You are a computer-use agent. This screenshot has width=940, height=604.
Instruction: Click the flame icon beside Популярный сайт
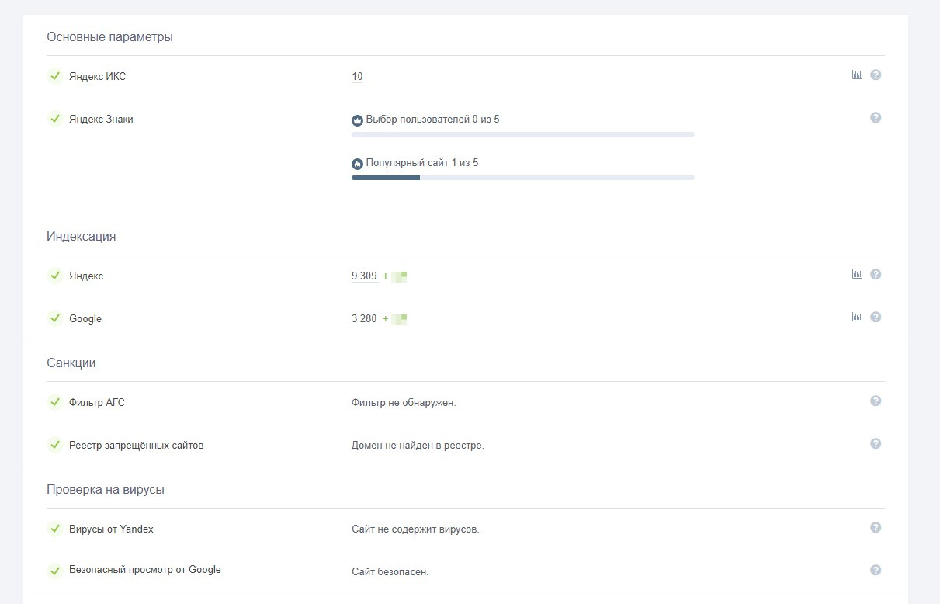pyautogui.click(x=357, y=164)
